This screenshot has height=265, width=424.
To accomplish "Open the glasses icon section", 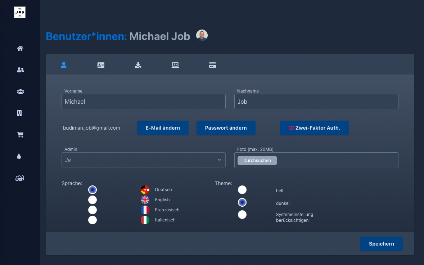I will coord(20,178).
